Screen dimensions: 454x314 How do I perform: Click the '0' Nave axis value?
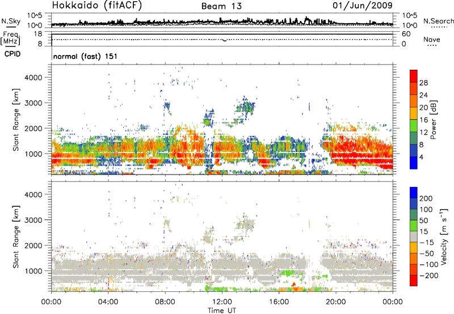coord(403,44)
